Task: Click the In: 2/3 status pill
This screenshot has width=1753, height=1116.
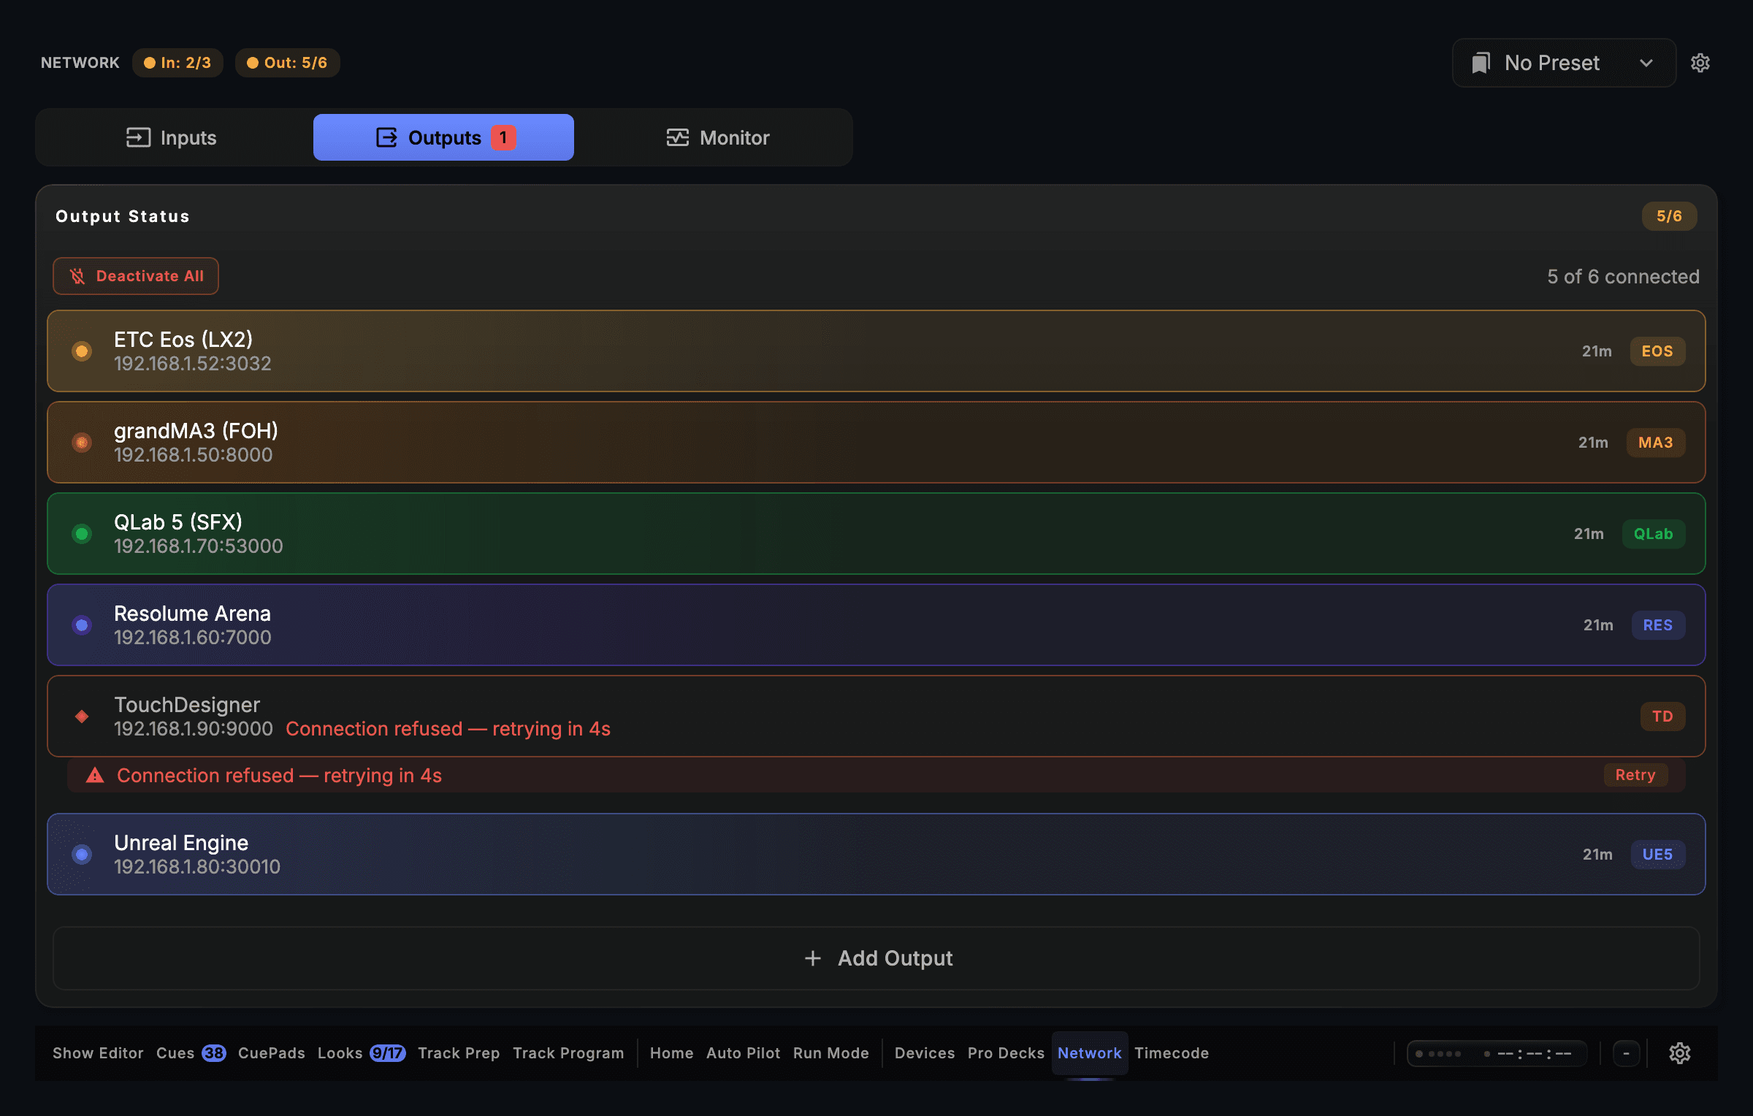Action: point(177,63)
